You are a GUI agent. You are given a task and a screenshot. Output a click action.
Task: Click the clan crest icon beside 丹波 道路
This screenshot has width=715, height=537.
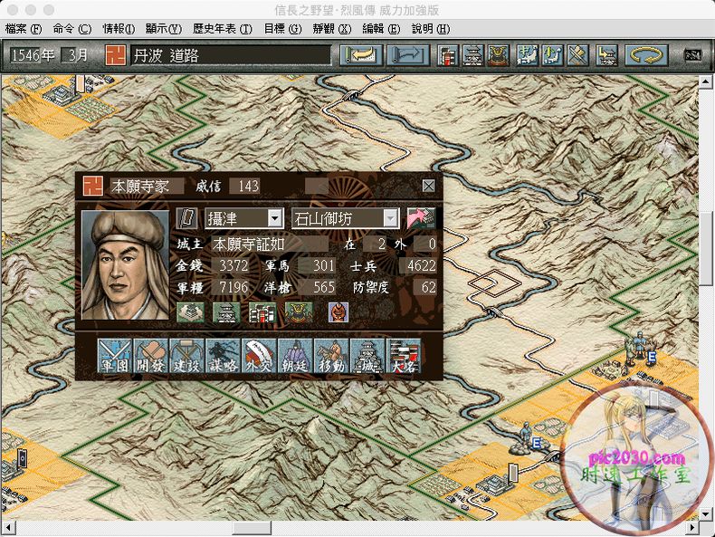click(x=116, y=55)
